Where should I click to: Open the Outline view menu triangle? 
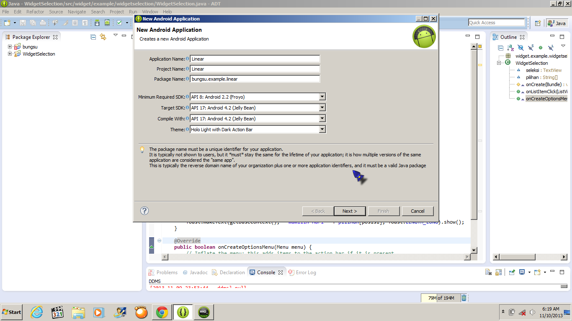[x=563, y=46]
